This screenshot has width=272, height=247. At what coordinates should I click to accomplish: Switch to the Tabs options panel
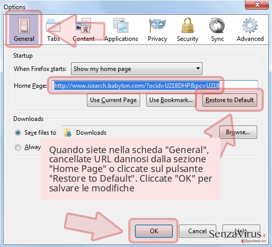tap(53, 30)
